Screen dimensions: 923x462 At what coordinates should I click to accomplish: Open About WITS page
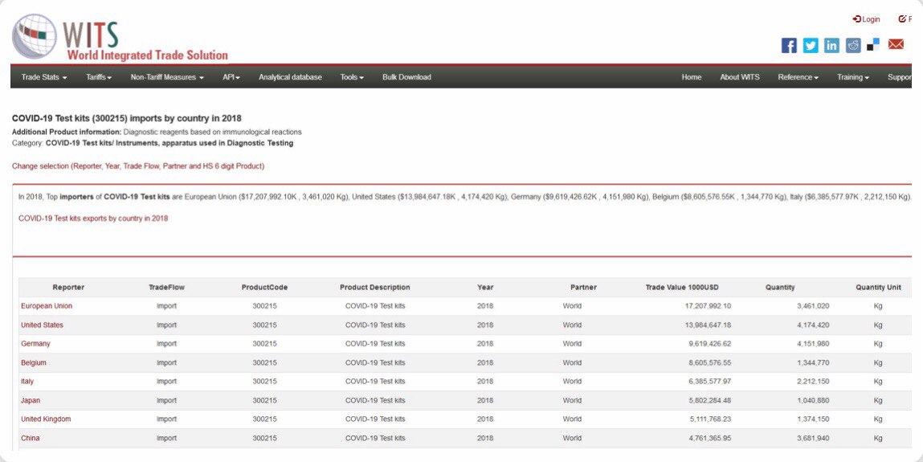point(740,77)
